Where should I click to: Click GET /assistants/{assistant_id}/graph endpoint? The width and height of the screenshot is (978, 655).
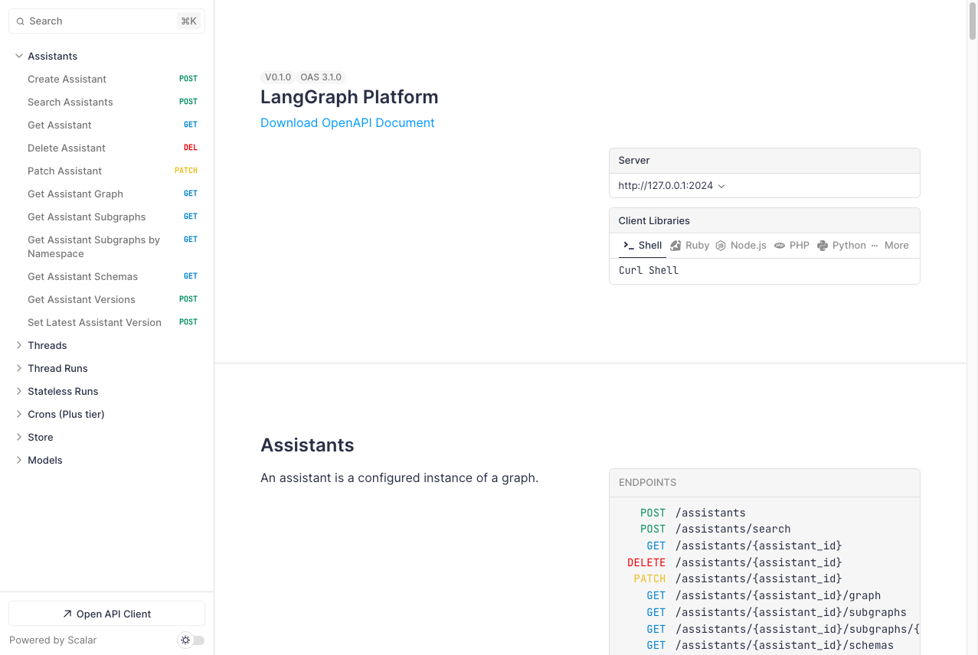tap(764, 595)
